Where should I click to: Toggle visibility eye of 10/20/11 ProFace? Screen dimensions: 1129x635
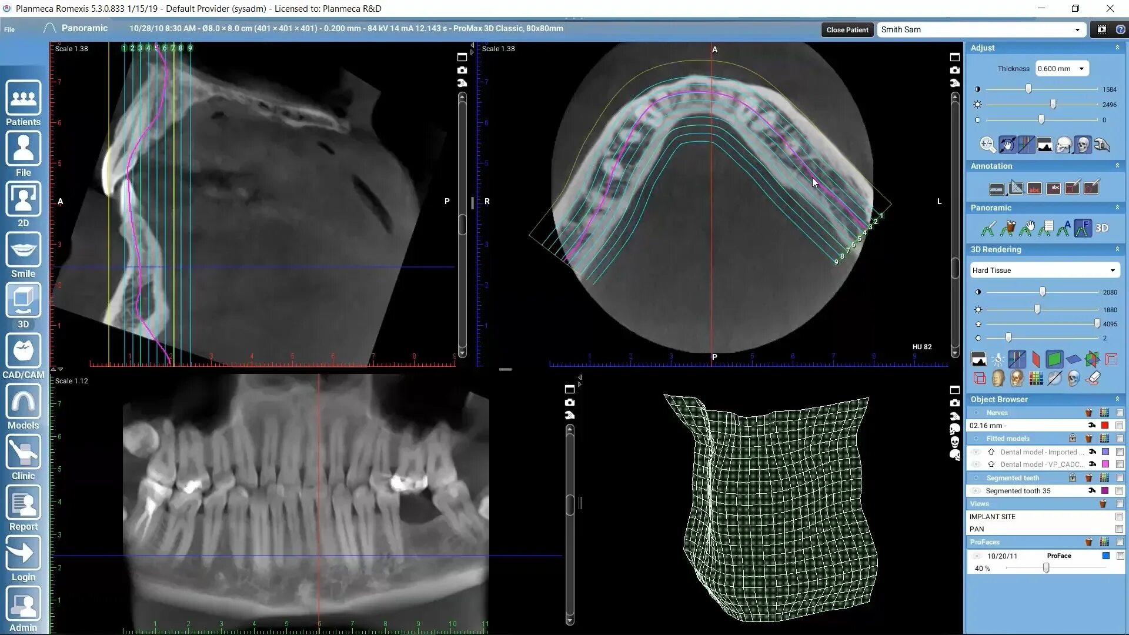(x=977, y=556)
